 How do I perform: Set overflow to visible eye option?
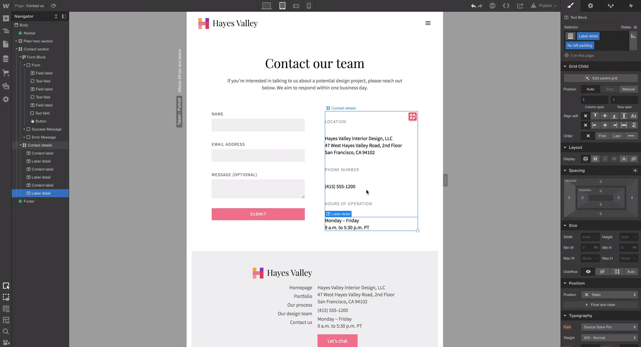tap(588, 272)
